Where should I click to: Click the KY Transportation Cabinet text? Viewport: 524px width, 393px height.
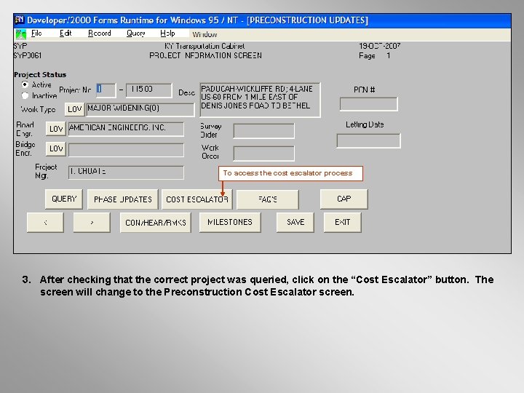tap(205, 46)
